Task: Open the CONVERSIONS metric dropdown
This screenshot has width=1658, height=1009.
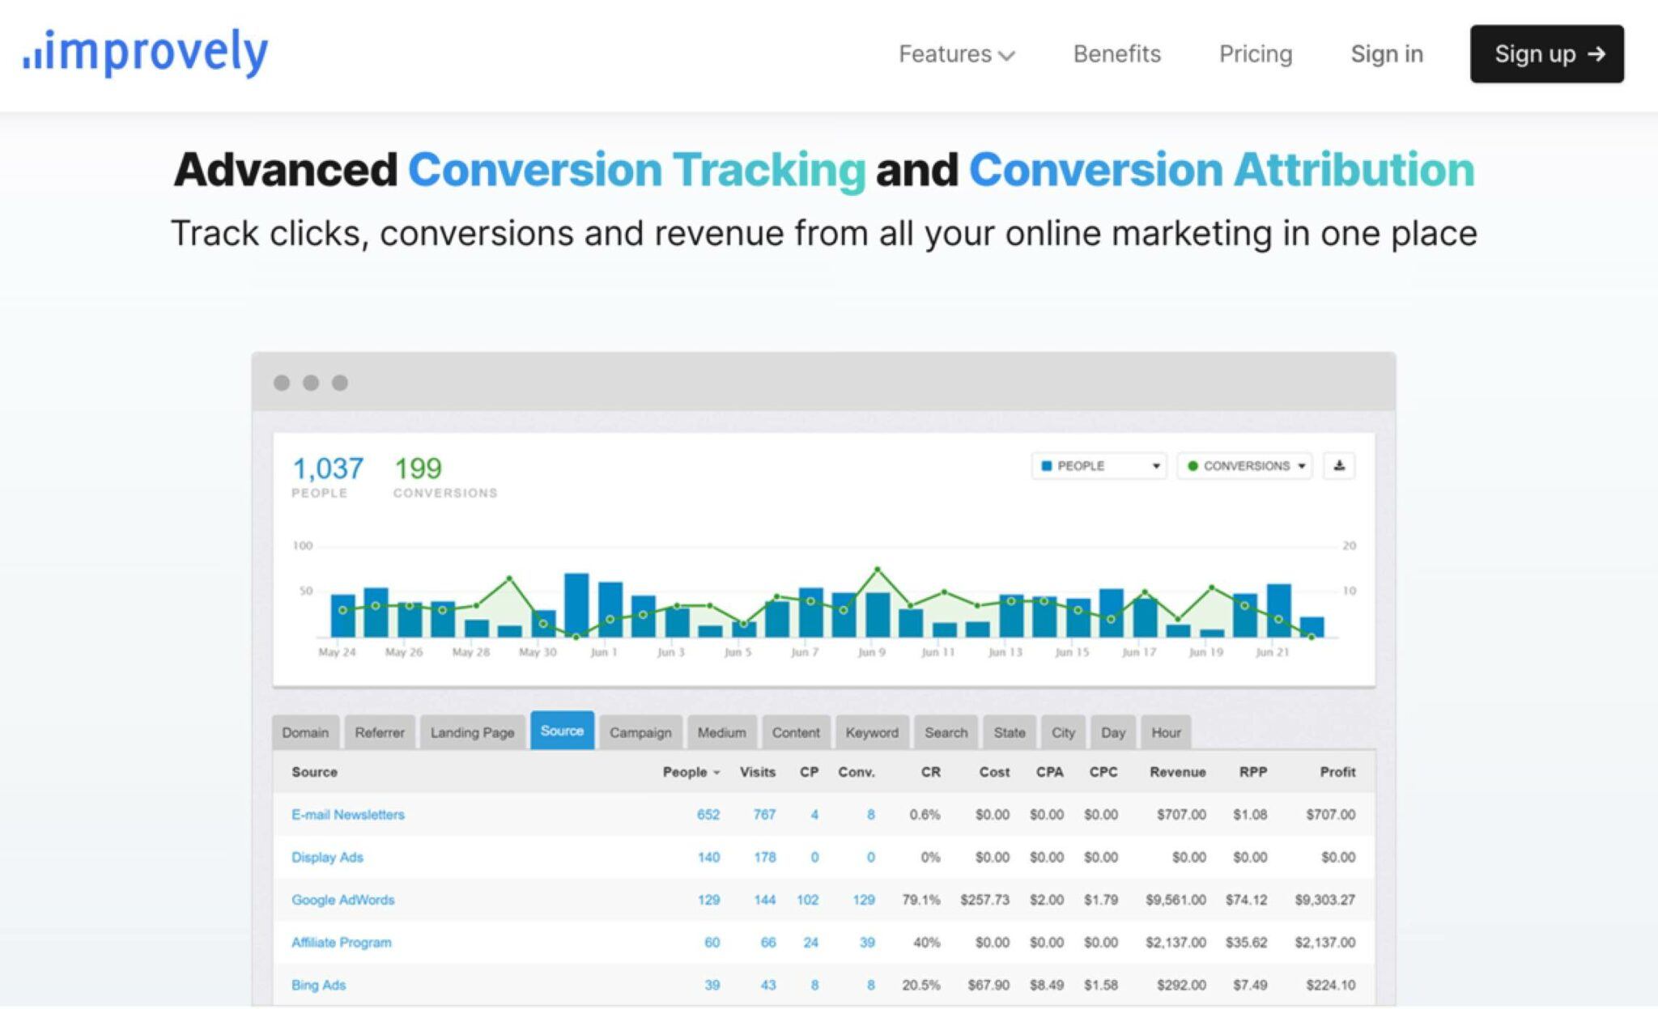Action: coord(1244,465)
